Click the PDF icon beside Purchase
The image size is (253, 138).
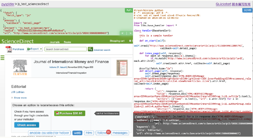click(x=9, y=49)
